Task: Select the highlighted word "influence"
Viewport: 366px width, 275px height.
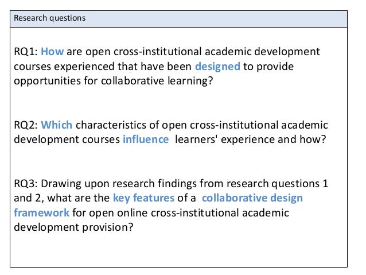Action: pyautogui.click(x=146, y=140)
